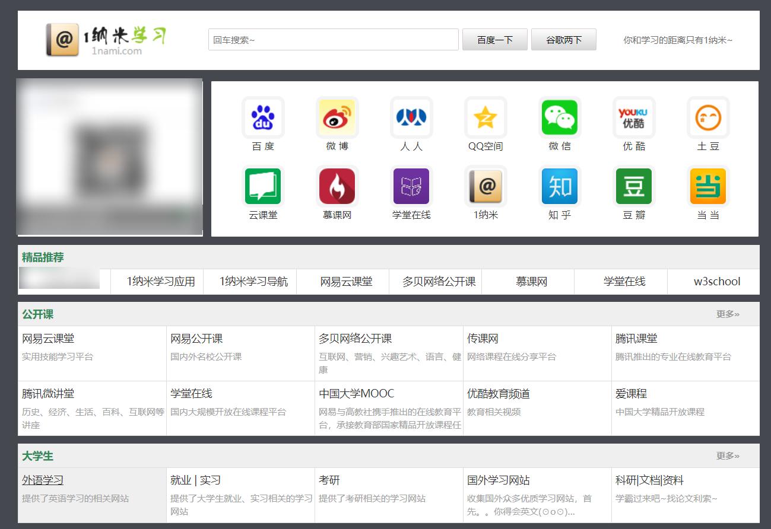Select 网易云课堂 in 精品推荐 bar

point(342,282)
